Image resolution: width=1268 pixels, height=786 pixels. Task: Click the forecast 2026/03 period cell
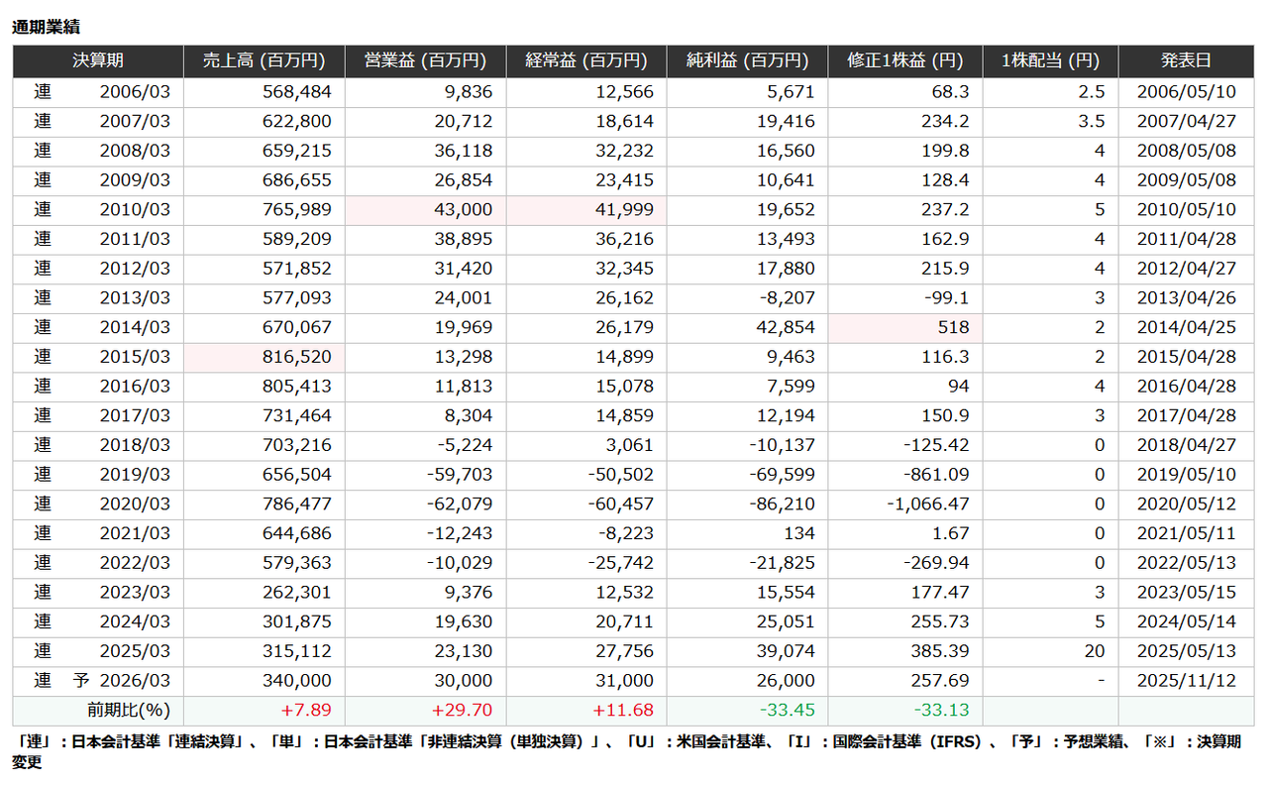(x=135, y=681)
